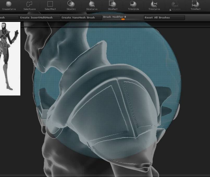Select the SliceCurve brush
The width and height of the screenshot is (210, 177).
pyautogui.click(x=92, y=6)
